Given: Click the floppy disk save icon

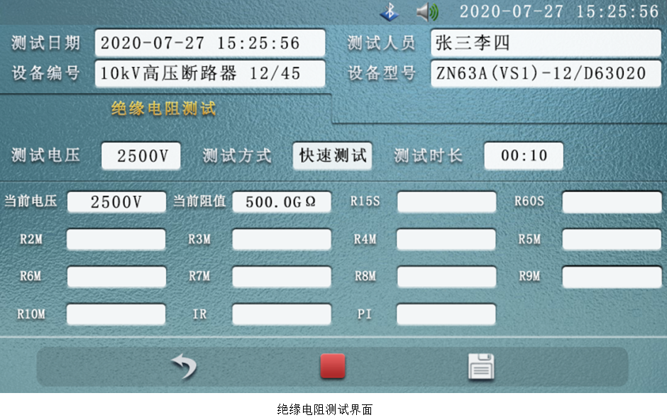Looking at the screenshot, I should click(x=480, y=366).
